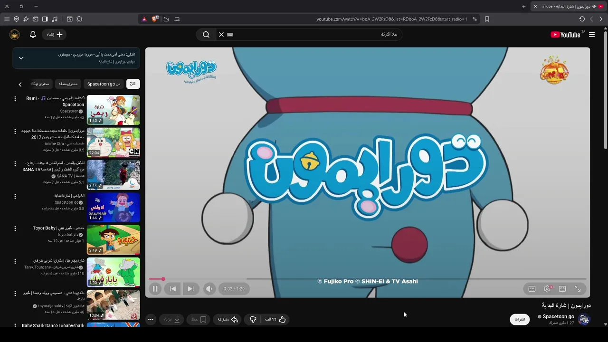The height and width of the screenshot is (342, 608).
Task: Open video player settings gear
Action: [x=547, y=289]
